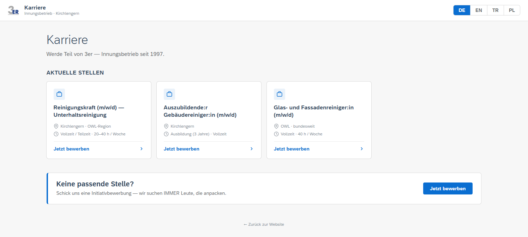Click Ausbildung (3 Jahre) · Vollzeit text
Image resolution: width=528 pixels, height=237 pixels.
pyautogui.click(x=199, y=134)
